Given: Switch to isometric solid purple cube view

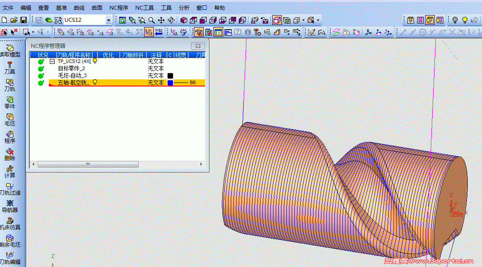Looking at the screenshot, I should pos(184,20).
